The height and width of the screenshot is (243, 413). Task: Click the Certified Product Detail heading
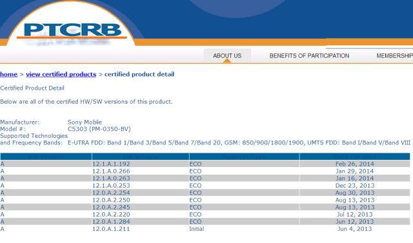click(32, 88)
